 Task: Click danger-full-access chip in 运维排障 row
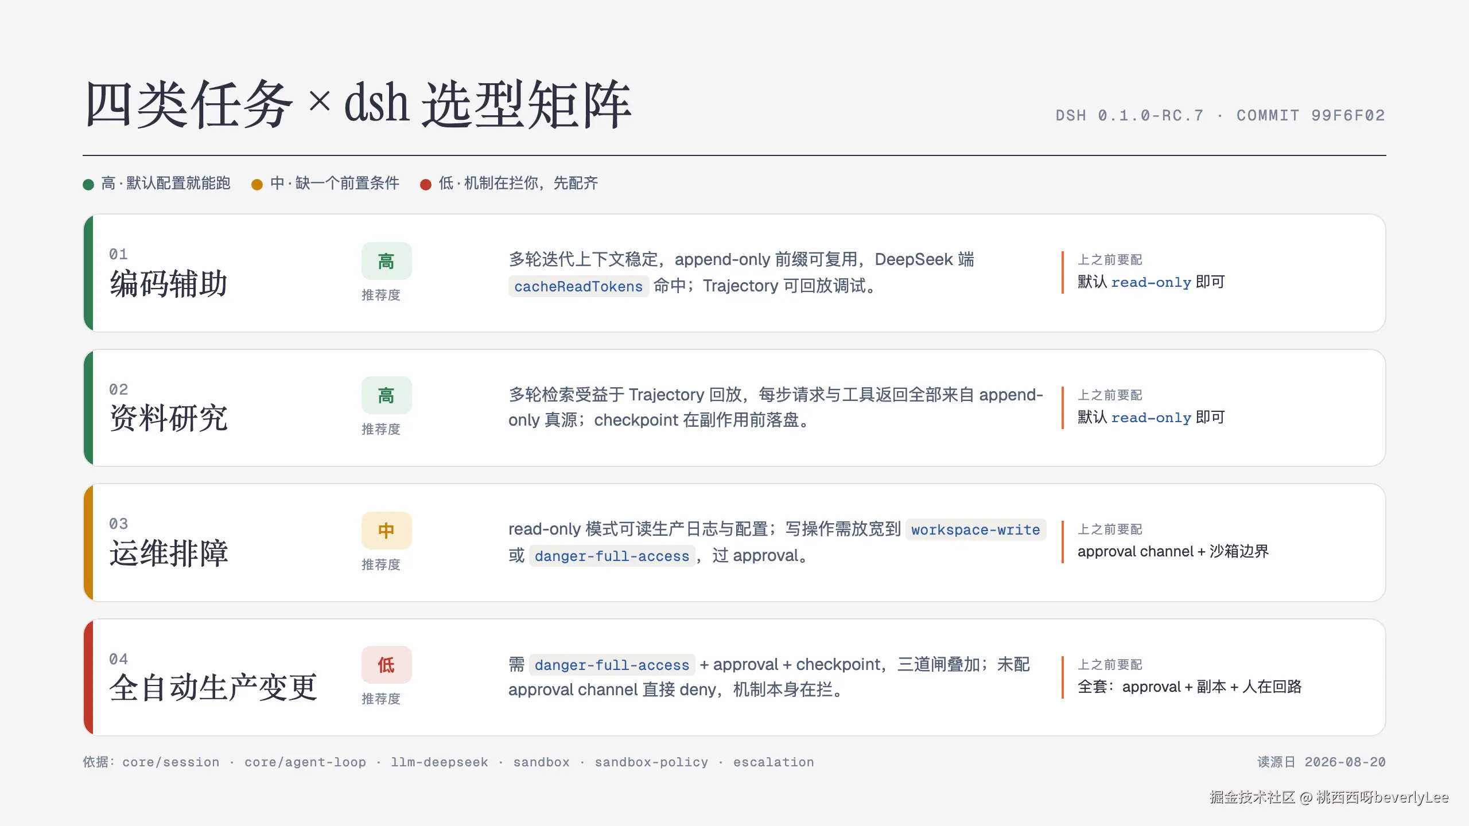(x=612, y=556)
